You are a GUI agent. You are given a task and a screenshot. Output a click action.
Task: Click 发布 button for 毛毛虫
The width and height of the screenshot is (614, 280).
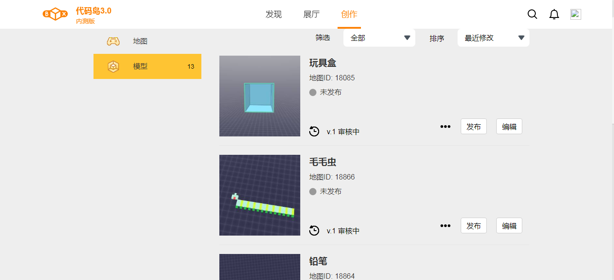474,226
